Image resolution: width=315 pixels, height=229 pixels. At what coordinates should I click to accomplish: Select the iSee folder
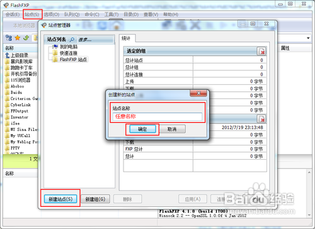[x=15, y=123]
